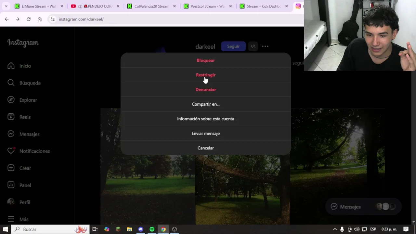Expand the tab search dropdown arrow
This screenshot has width=416, height=234.
click(x=6, y=6)
